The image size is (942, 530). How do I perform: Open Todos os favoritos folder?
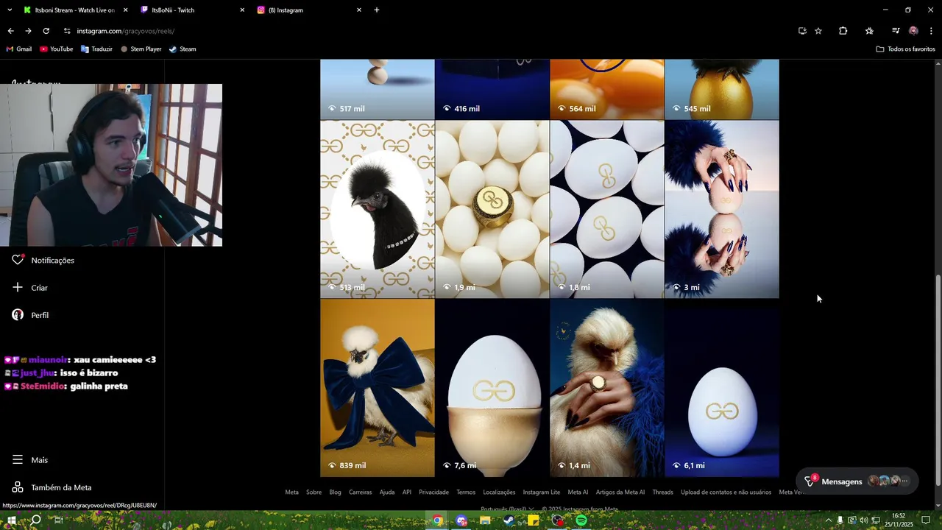pos(905,49)
